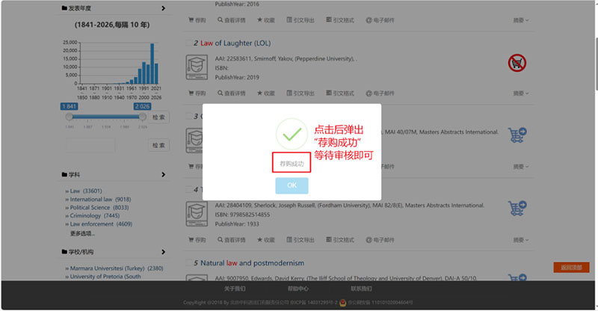Select the checkbox for result 5 Natural law

coord(188,263)
